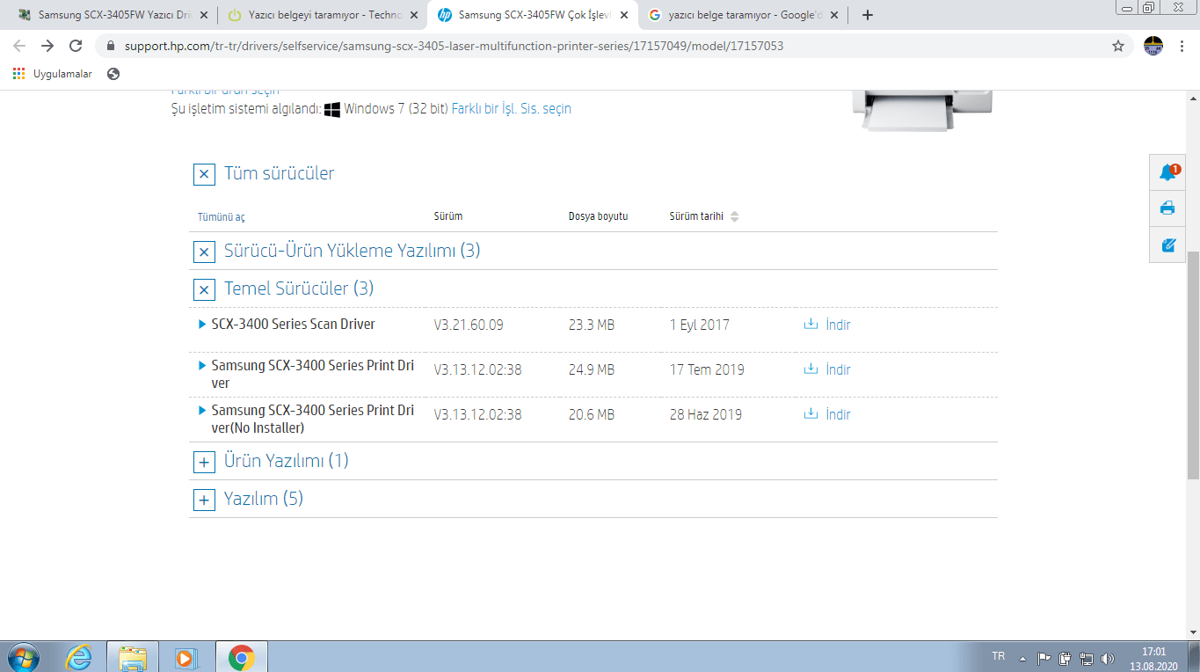Open Windows Media Player from the taskbar
Viewport: 1200px width, 672px height.
[186, 657]
